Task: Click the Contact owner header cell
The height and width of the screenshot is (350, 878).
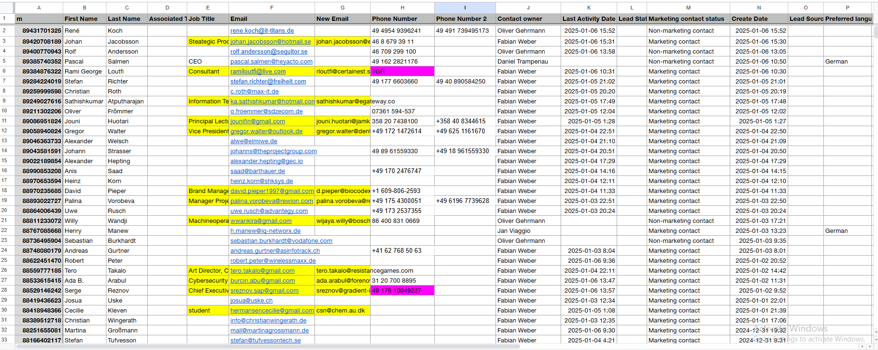Action: (527, 19)
